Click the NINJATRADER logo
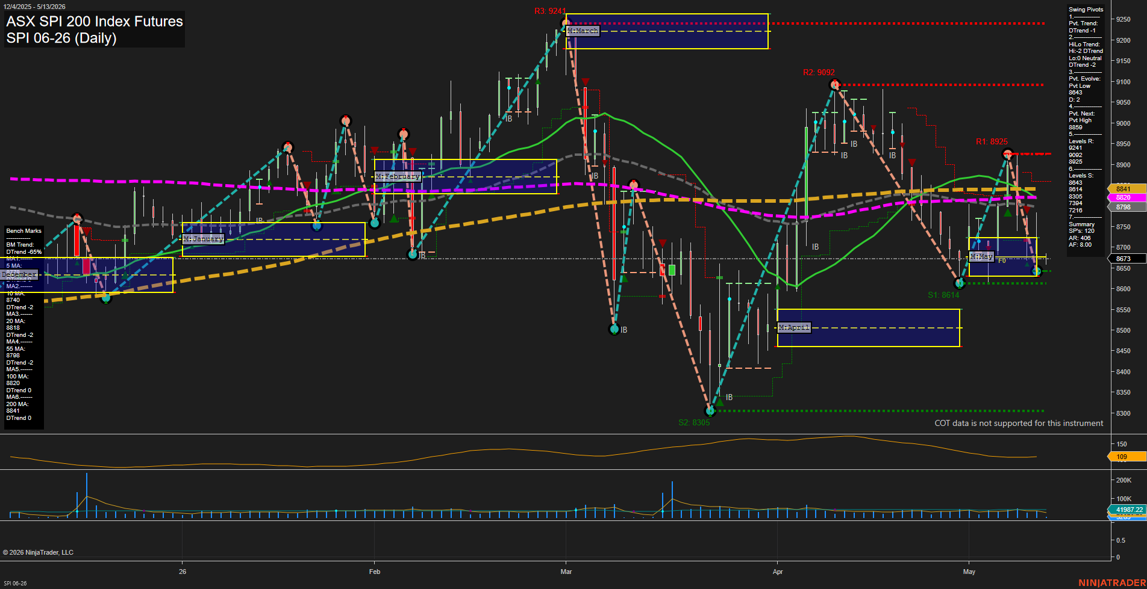The height and width of the screenshot is (589, 1147). 1111,583
